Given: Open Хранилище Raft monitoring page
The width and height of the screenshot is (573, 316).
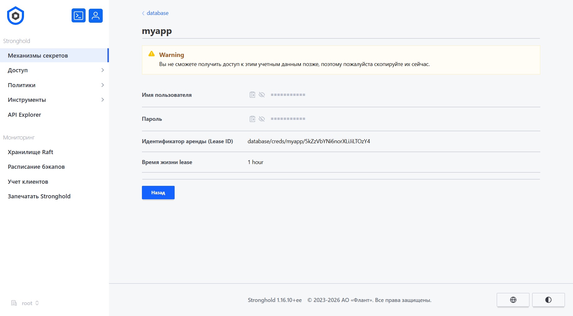Looking at the screenshot, I should 31,152.
